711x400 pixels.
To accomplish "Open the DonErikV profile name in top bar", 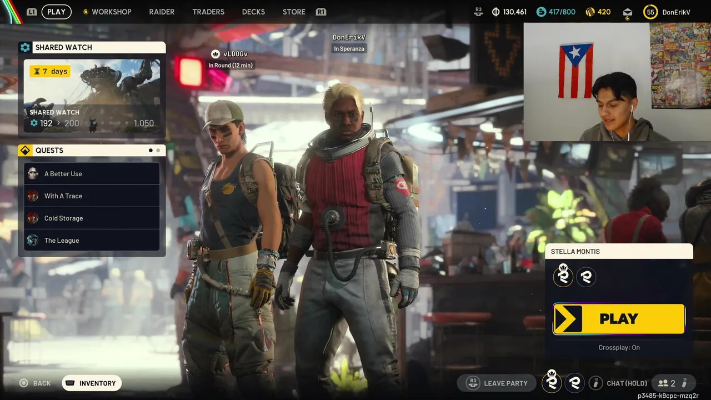I will point(676,12).
